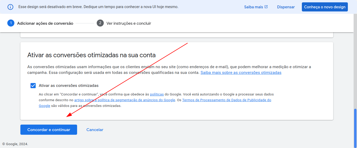Click the Conheça o novo design button

325,7
